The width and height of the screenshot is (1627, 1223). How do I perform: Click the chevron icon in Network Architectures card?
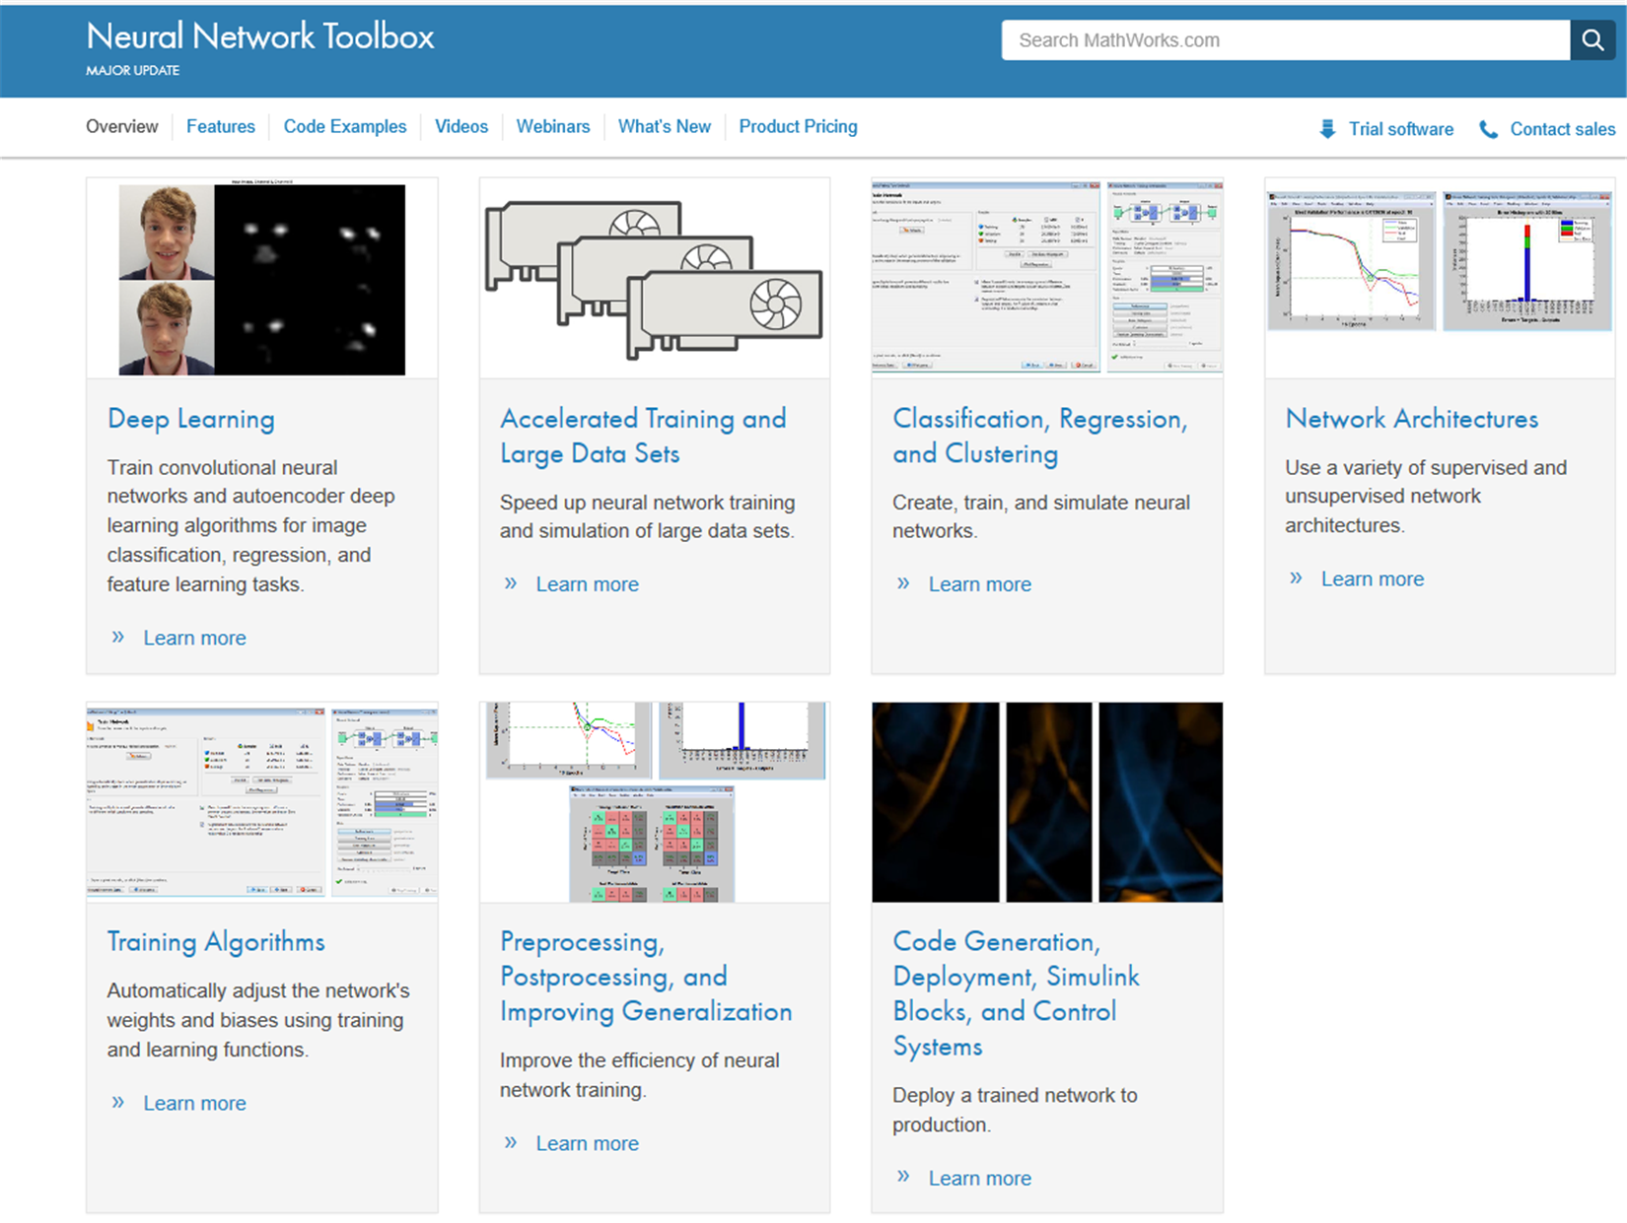click(x=1296, y=578)
